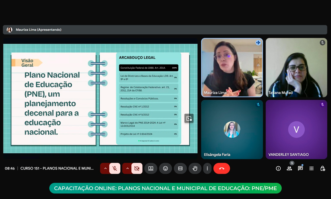The image size is (331, 199).
Task: Open the host controls lock icon
Action: tap(322, 168)
